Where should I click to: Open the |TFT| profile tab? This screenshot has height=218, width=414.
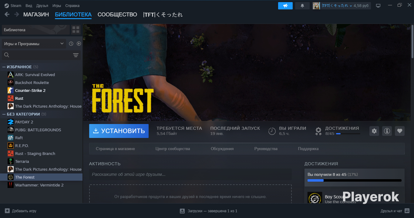pos(163,15)
